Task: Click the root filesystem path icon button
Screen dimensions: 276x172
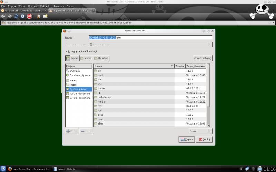Action: (68, 58)
